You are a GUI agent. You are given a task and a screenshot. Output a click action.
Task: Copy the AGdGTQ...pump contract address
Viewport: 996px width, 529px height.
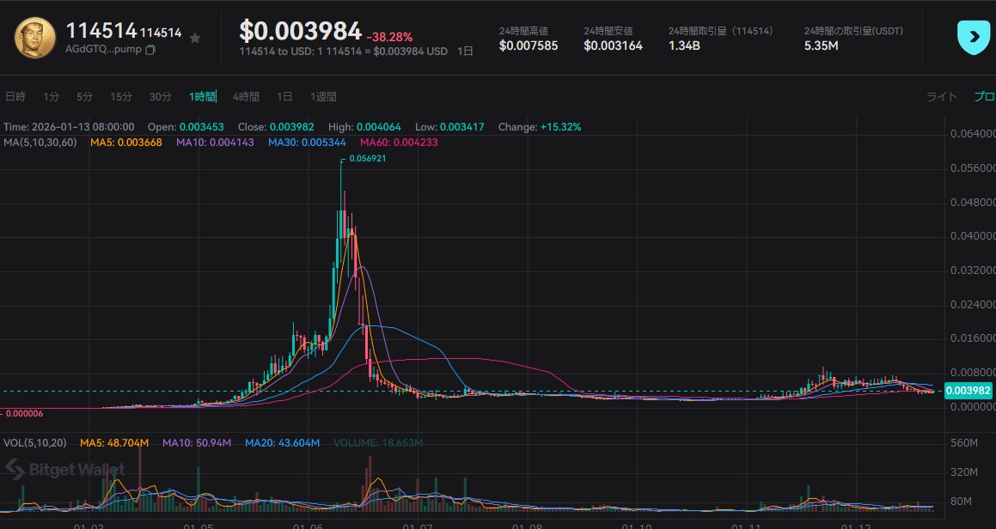(150, 51)
